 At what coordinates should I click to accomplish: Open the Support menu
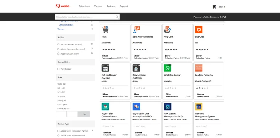[x=124, y=6]
